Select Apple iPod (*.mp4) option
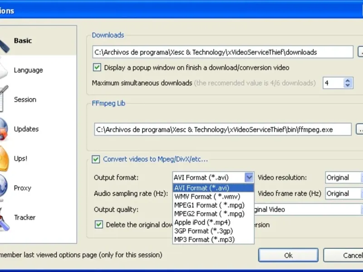The width and height of the screenshot is (363, 272). click(x=213, y=222)
